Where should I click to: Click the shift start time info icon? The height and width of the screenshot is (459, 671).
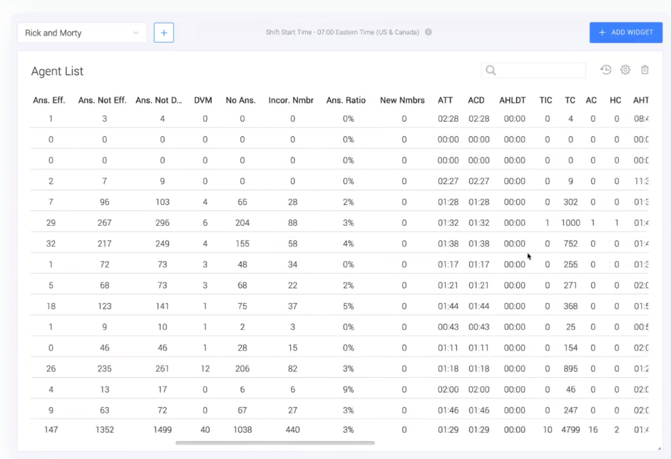(429, 32)
